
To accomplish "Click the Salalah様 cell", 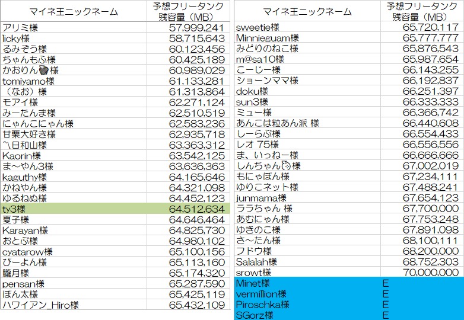I will click(307, 262).
